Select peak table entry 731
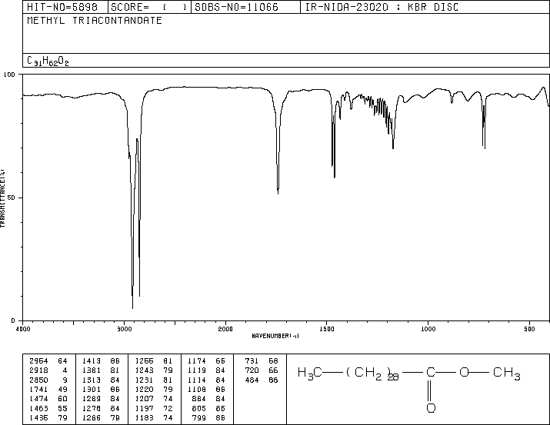 coord(262,361)
